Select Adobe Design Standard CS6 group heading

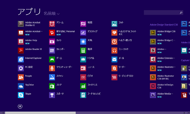click(164, 25)
